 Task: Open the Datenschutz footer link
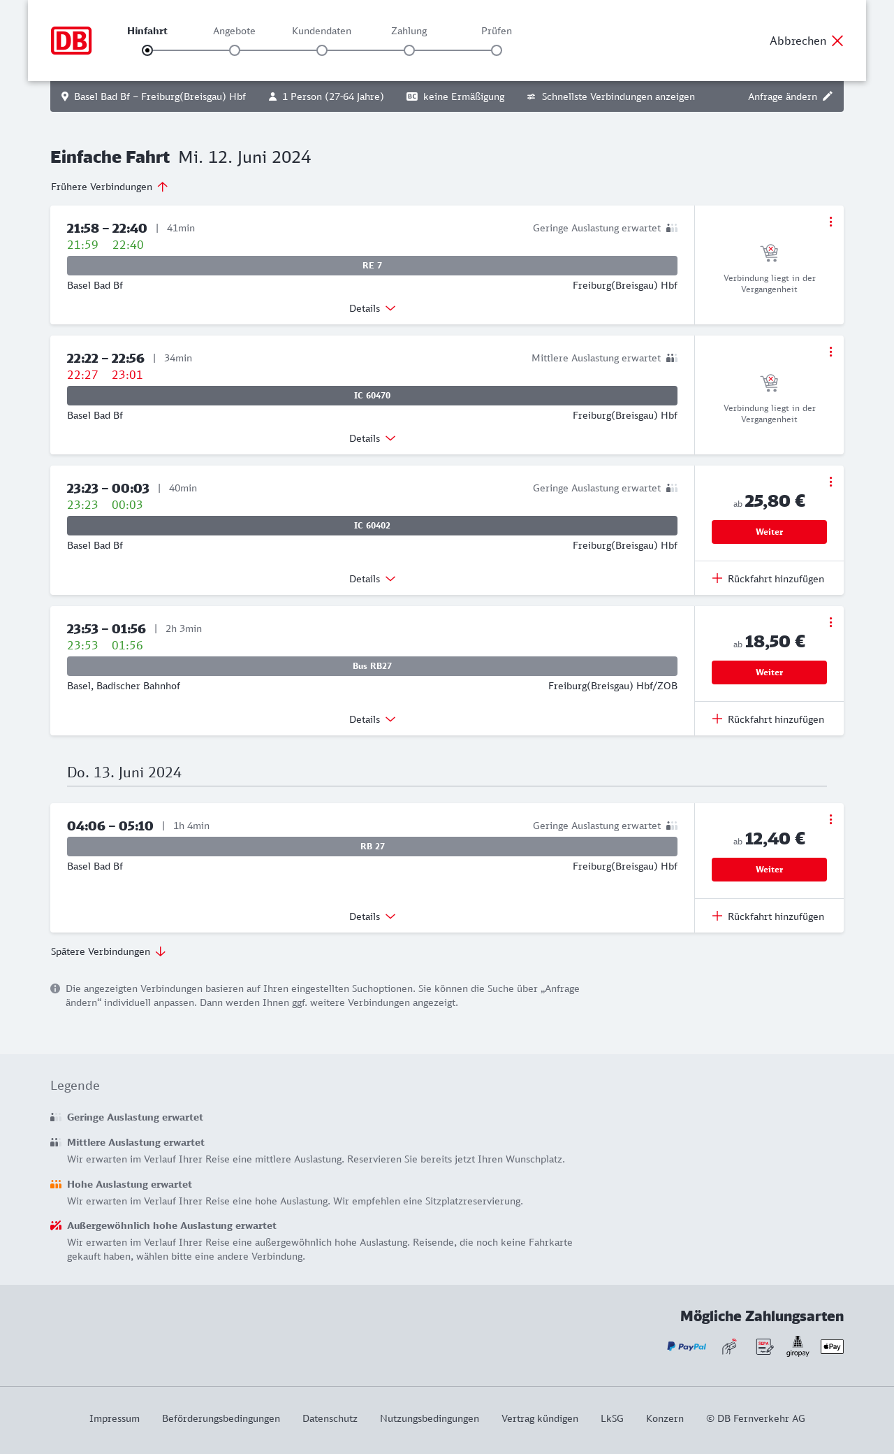330,1418
